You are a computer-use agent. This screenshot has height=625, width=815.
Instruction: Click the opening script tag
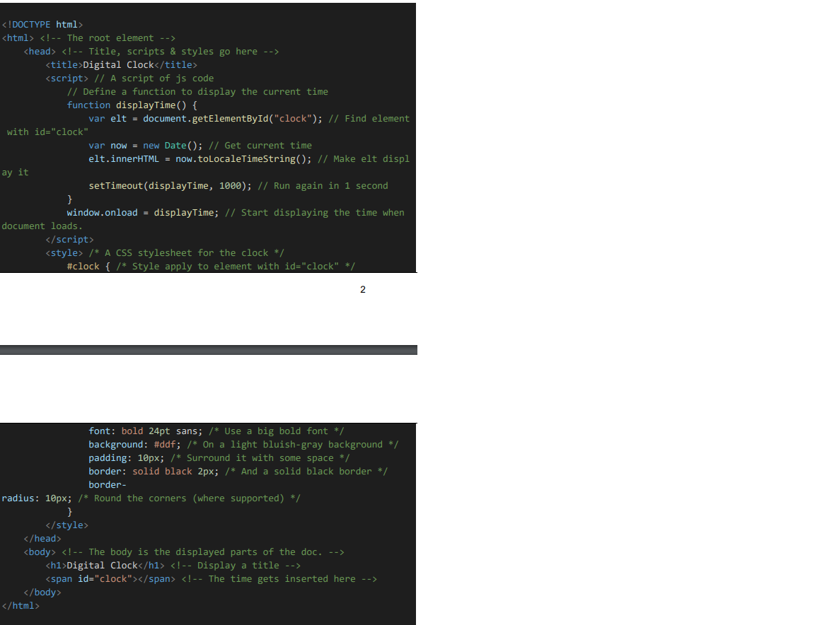pyautogui.click(x=67, y=78)
